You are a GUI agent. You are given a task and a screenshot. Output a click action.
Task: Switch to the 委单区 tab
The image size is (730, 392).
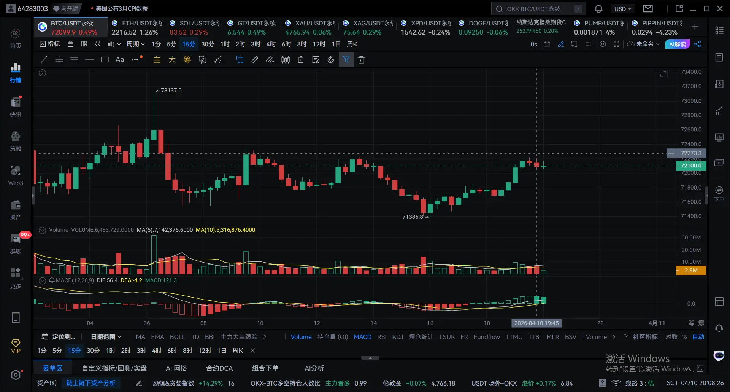(x=52, y=368)
